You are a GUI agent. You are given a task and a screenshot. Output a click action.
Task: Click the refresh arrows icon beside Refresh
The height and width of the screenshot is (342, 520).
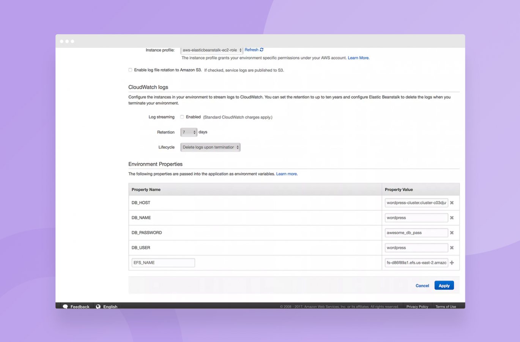[x=262, y=50]
